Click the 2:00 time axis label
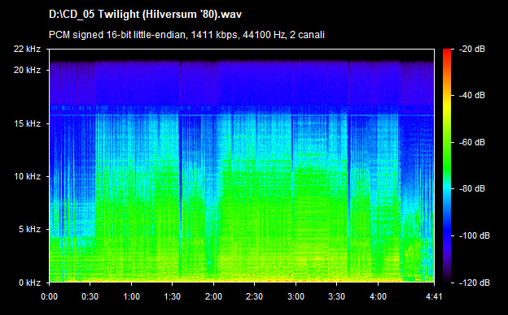 [x=213, y=296]
